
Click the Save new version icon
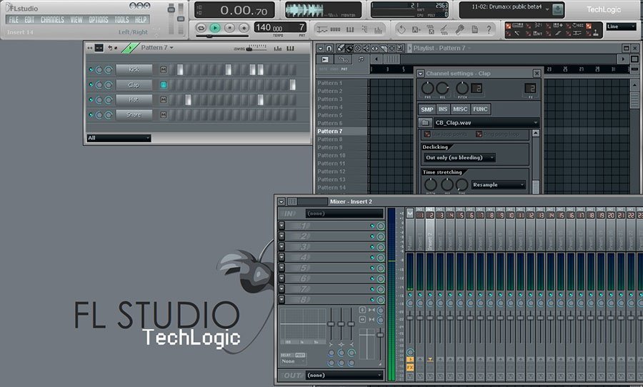(x=417, y=29)
